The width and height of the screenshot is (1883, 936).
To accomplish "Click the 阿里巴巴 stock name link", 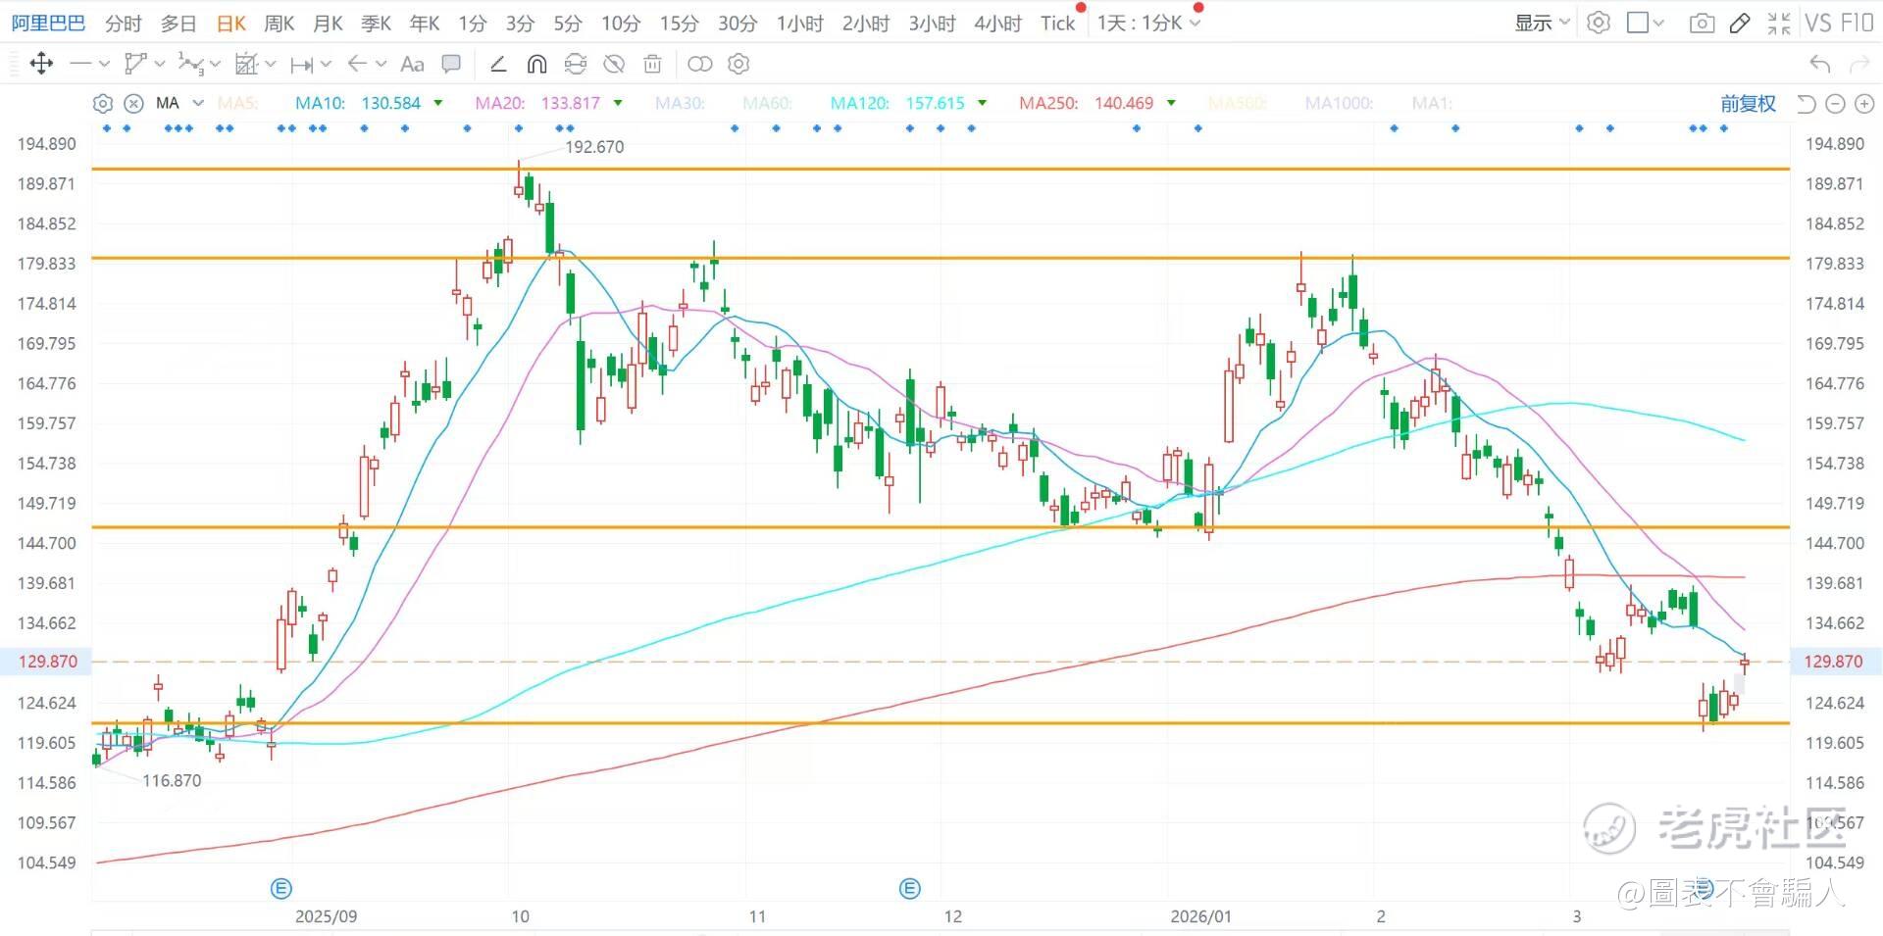I will [x=48, y=23].
